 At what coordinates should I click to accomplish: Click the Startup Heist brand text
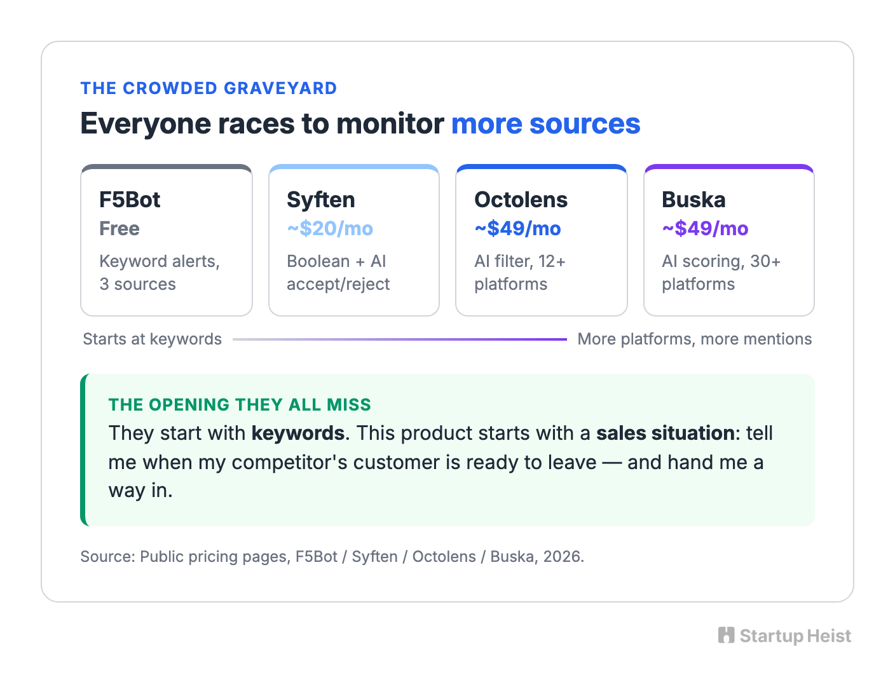795,636
